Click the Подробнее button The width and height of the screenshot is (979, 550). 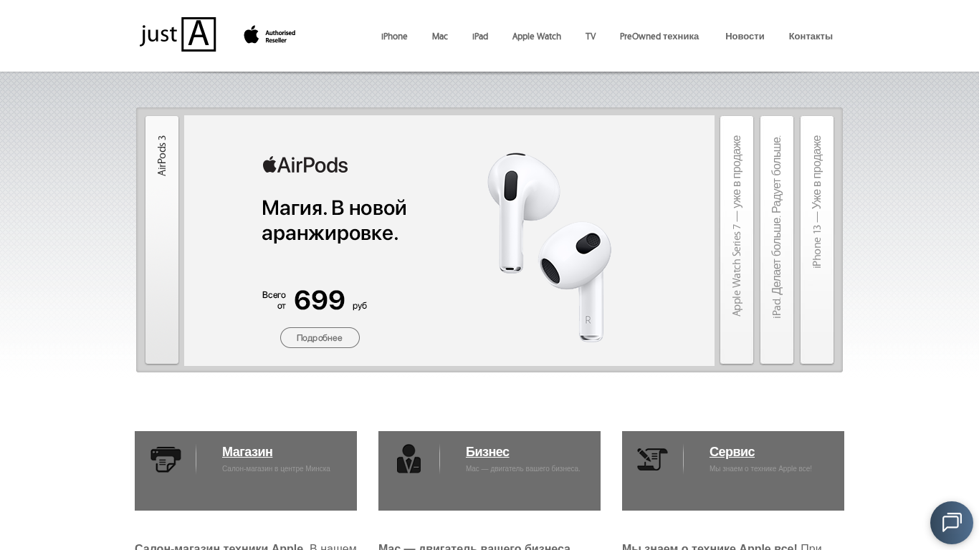[320, 338]
